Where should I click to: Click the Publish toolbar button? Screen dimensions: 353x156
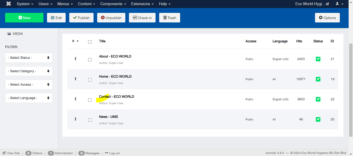(81, 18)
